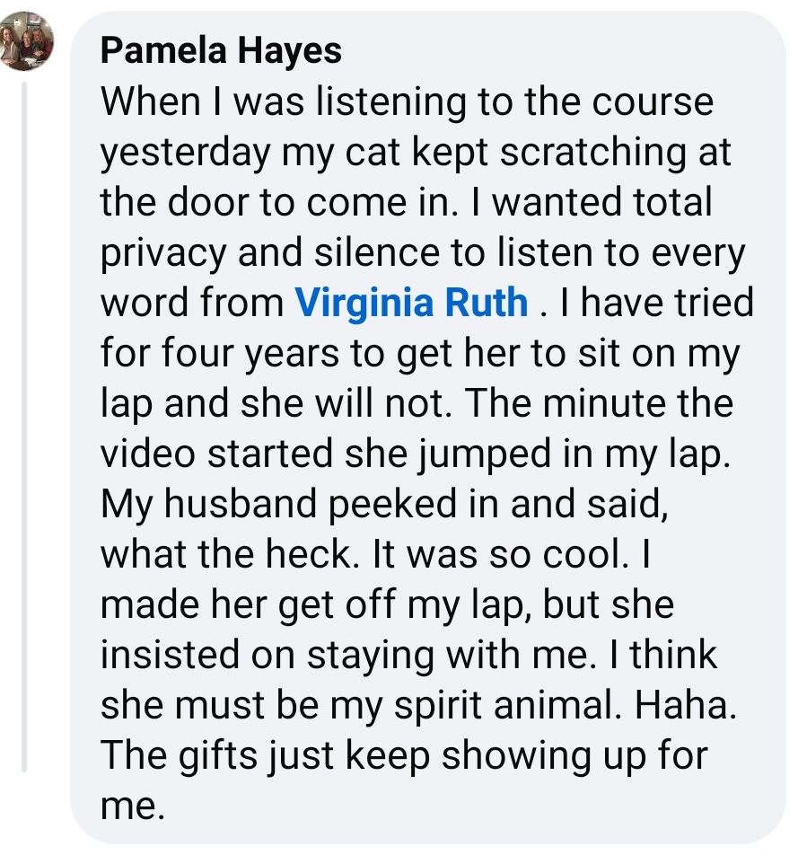Screen dimensions: 798x855
Task: Click the line 'My husband peeked in and said'
Action: pyautogui.click(x=384, y=504)
